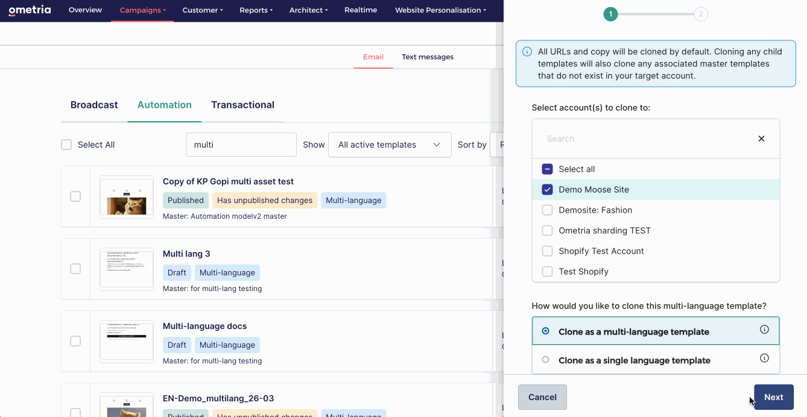Switch to the Broadcast tab

94,105
